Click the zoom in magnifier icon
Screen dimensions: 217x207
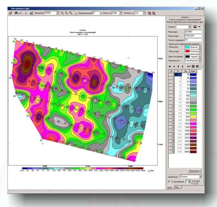[x=62, y=13]
